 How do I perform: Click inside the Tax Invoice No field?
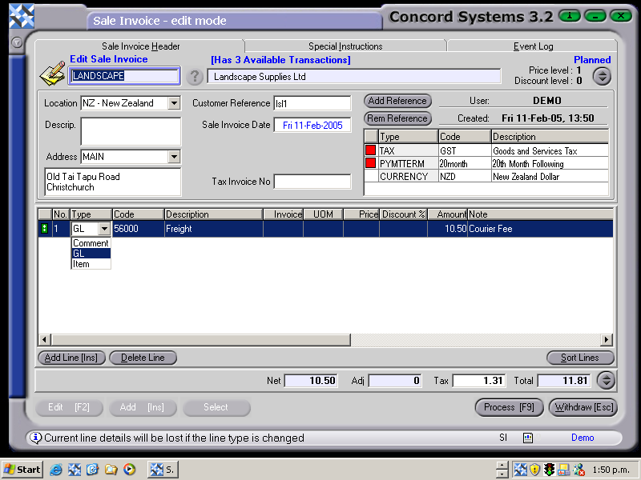pyautogui.click(x=311, y=181)
